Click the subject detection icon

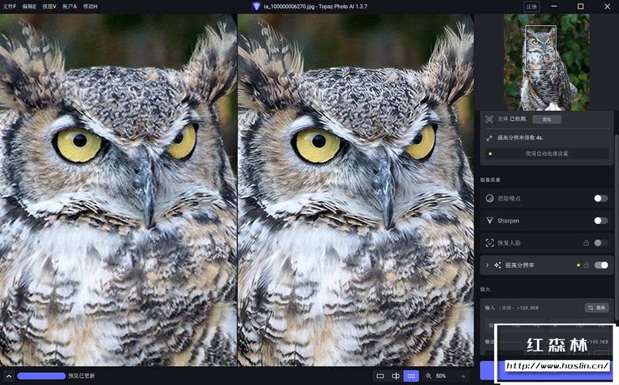coord(489,119)
